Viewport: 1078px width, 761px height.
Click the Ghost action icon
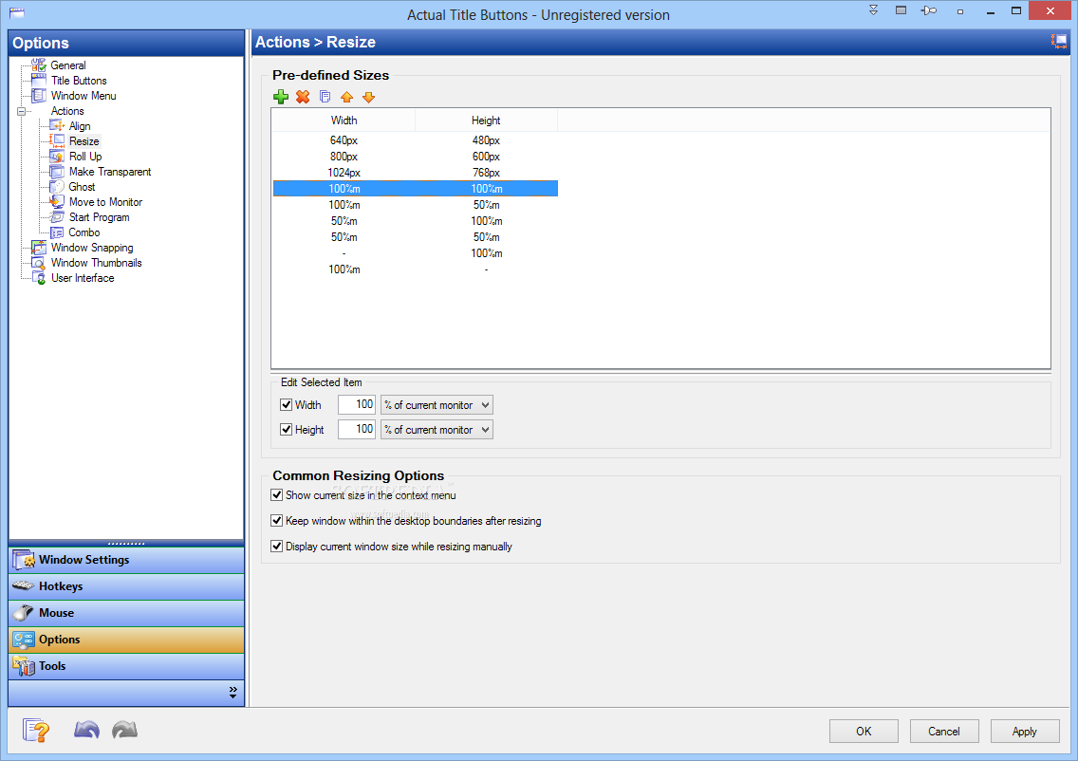57,186
